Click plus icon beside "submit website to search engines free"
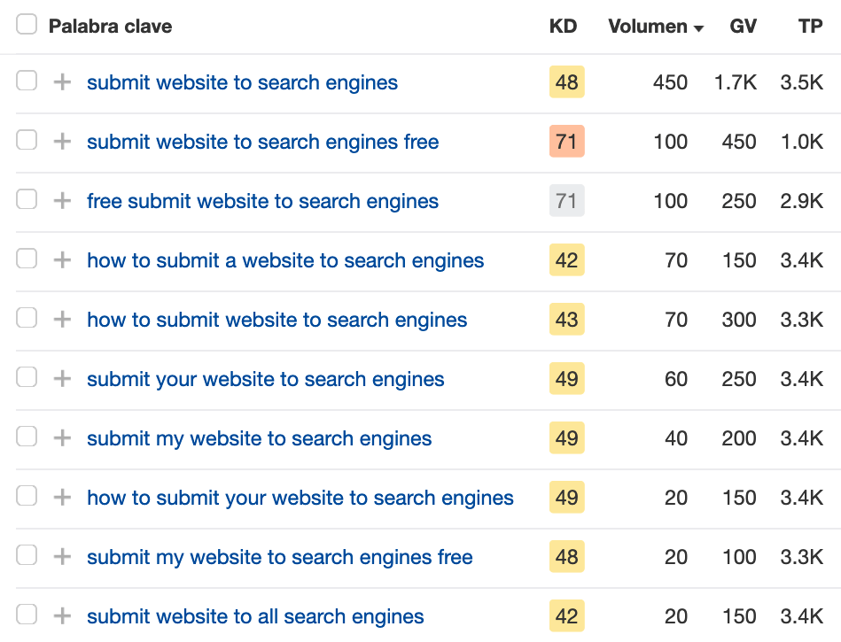The image size is (841, 642). (62, 142)
